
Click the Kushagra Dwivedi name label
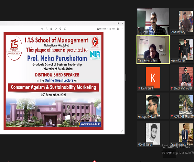pos(147,117)
